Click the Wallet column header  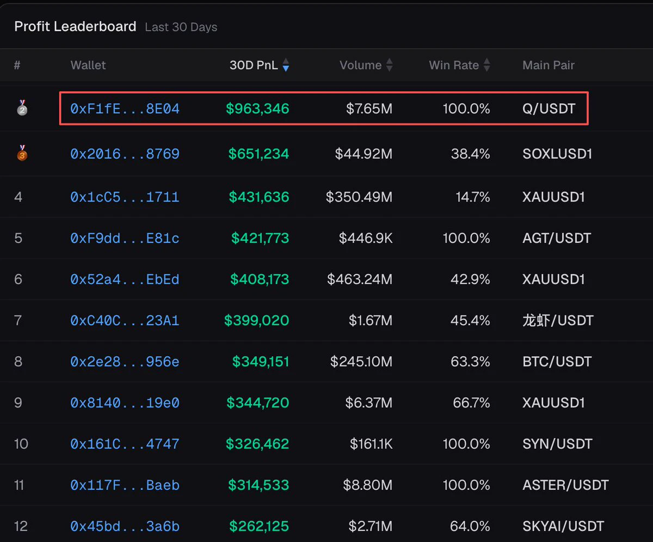[x=88, y=65]
